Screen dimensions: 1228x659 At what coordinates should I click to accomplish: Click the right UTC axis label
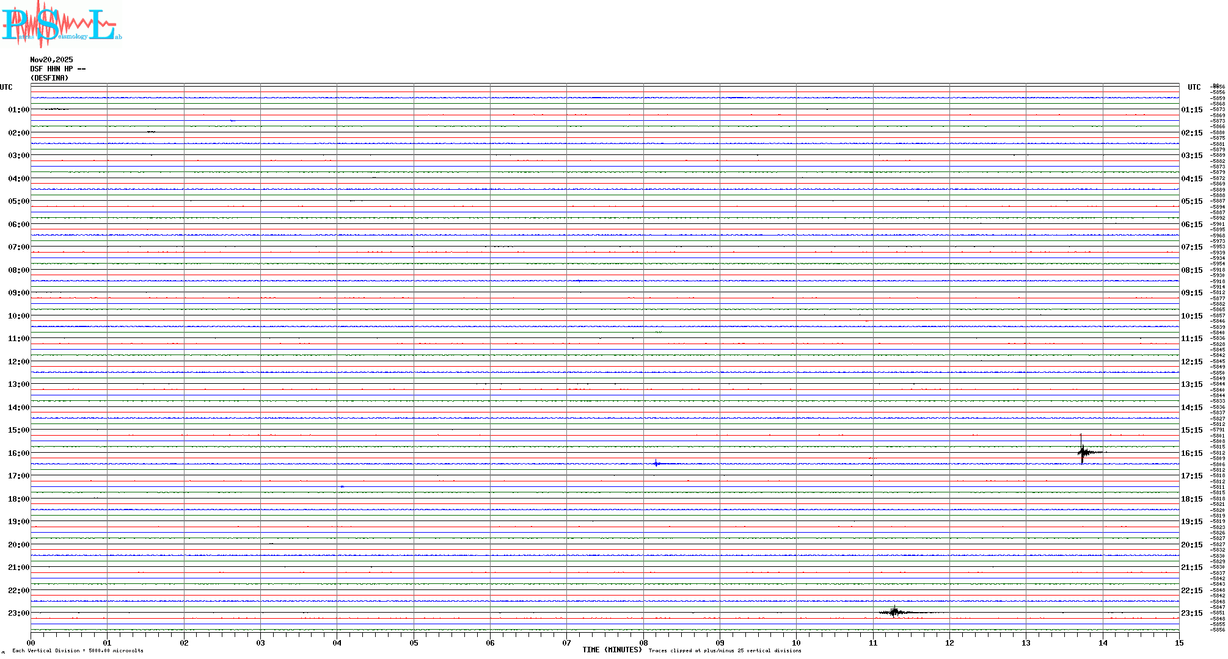click(x=1194, y=87)
